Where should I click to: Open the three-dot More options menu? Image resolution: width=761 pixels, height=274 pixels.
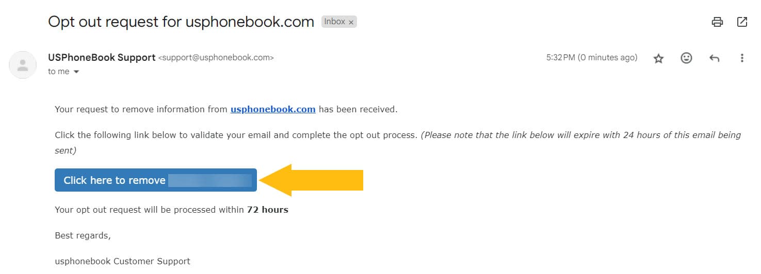[742, 58]
